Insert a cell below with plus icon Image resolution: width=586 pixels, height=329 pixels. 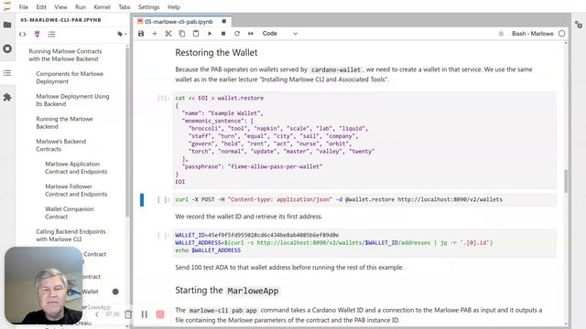pyautogui.click(x=155, y=34)
